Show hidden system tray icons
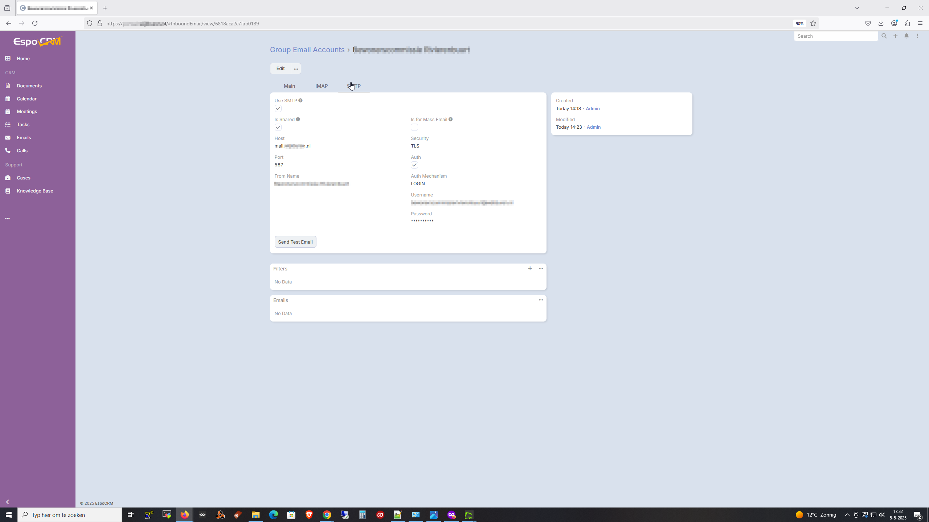Viewport: 929px width, 522px height. [x=847, y=515]
